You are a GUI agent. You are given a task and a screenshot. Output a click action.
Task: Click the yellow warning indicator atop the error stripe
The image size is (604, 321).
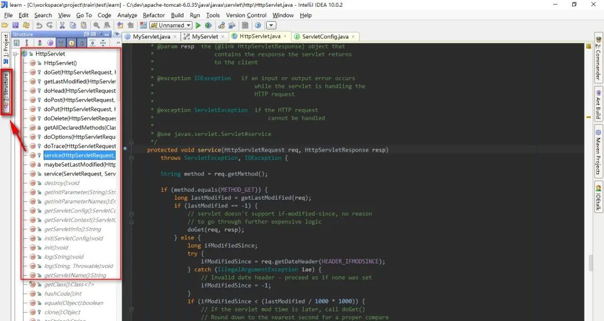click(x=588, y=46)
